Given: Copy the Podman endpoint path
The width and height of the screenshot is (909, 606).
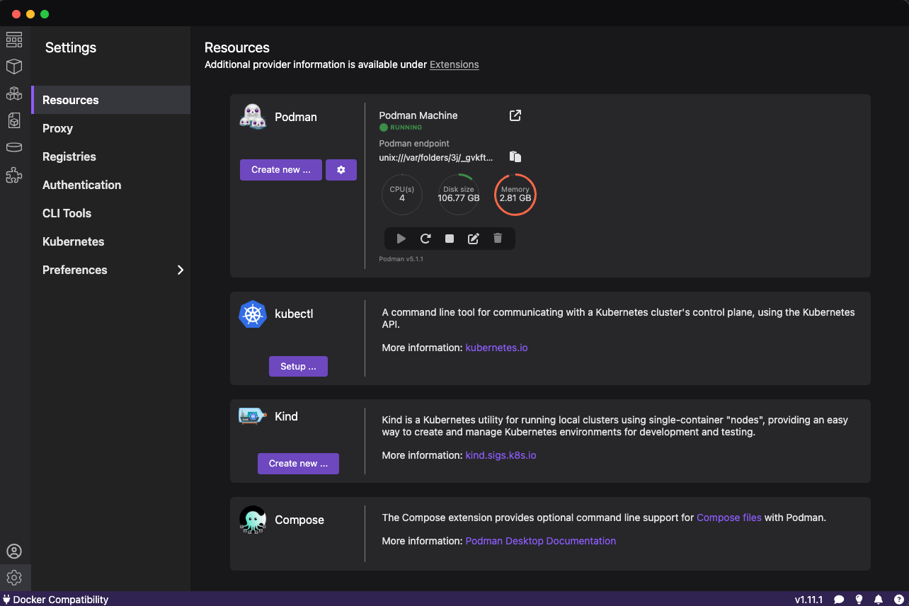Looking at the screenshot, I should pos(515,156).
